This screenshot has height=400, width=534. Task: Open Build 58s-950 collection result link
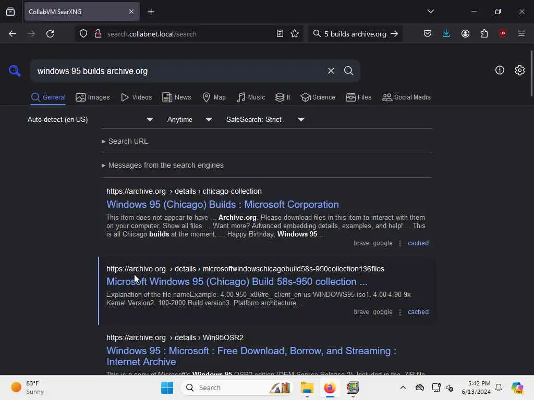pos(237,282)
